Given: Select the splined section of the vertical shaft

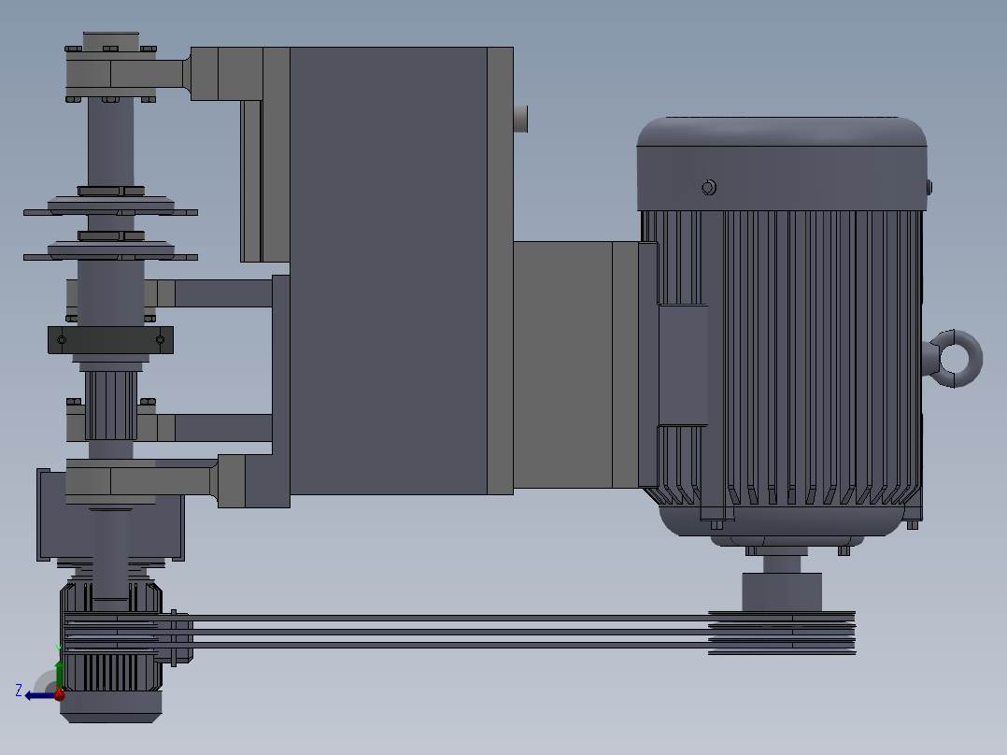Looking at the screenshot, I should [x=111, y=405].
